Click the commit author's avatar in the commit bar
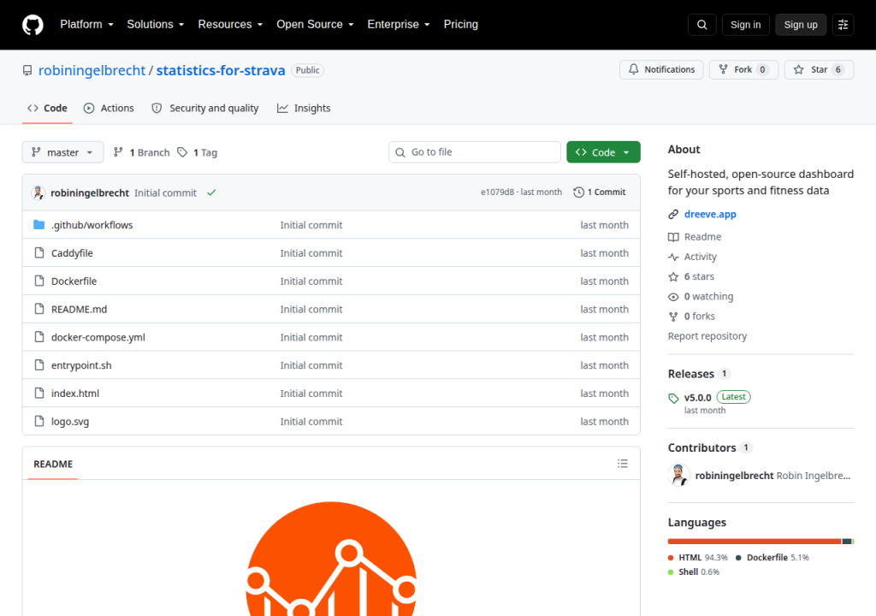This screenshot has width=876, height=616. 38,192
